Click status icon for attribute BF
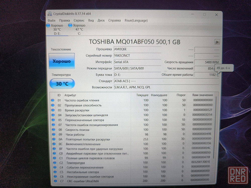The height and width of the screenshot is (188, 251). [54, 149]
